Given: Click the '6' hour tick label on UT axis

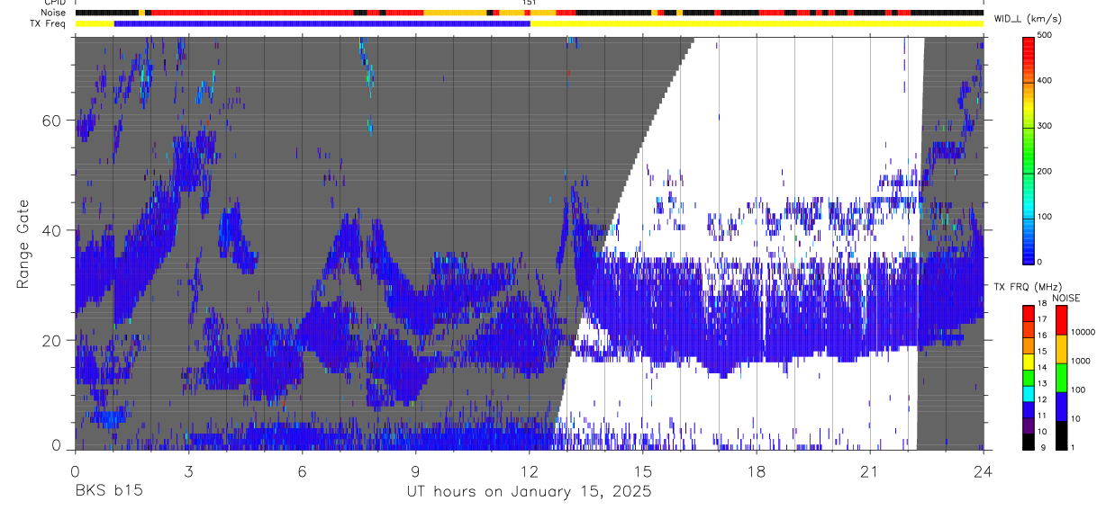Looking at the screenshot, I should click(x=303, y=471).
